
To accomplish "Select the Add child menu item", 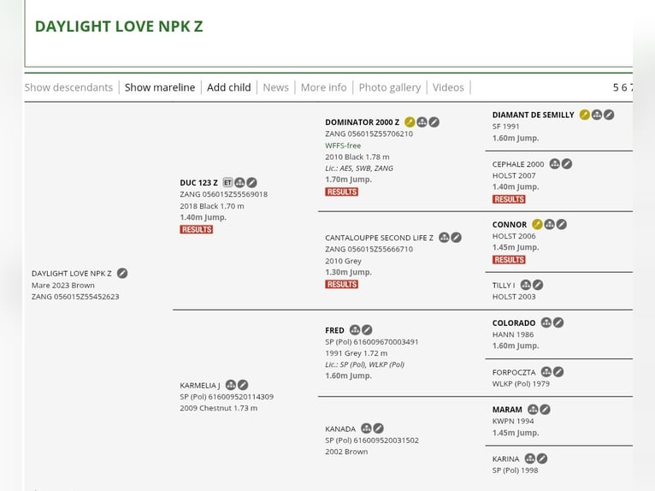I will (x=229, y=87).
